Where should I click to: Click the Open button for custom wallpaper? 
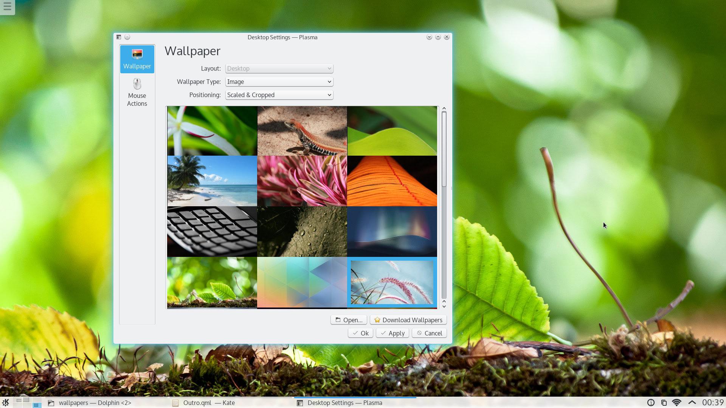tap(349, 319)
